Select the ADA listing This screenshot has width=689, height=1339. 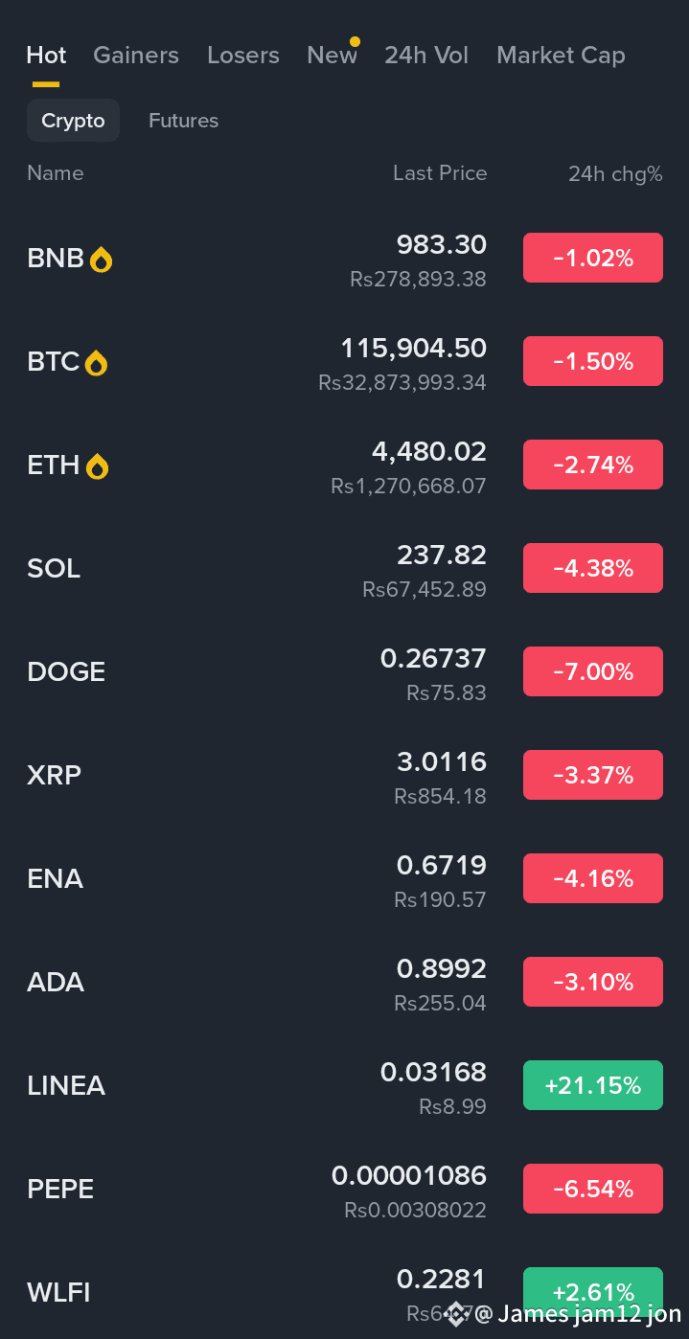pos(345,983)
